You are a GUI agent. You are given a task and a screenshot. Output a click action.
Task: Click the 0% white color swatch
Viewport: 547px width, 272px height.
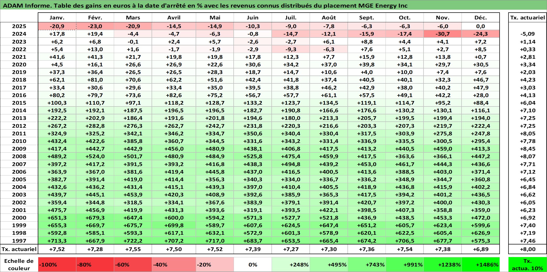pyautogui.click(x=253, y=264)
